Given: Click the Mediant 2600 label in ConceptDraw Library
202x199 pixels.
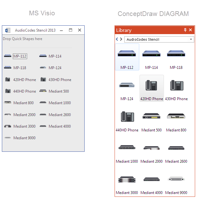Looking at the screenshot, I should coord(176,161).
